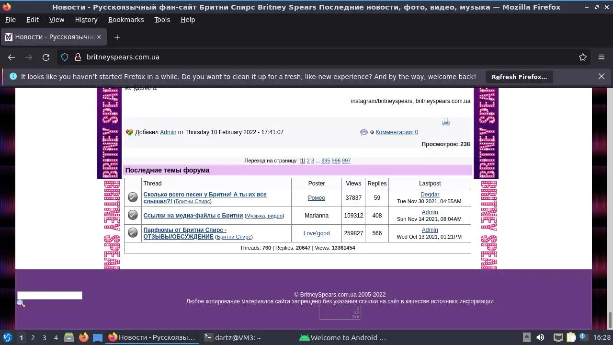The width and height of the screenshot is (613, 345).
Task: Close the Новости browser tab
Action: point(99,37)
